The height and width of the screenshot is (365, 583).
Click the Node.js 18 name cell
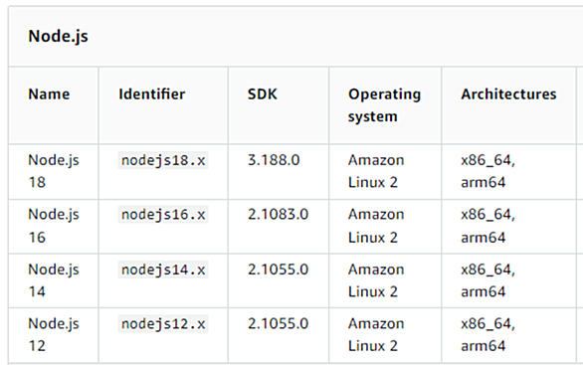coord(54,171)
